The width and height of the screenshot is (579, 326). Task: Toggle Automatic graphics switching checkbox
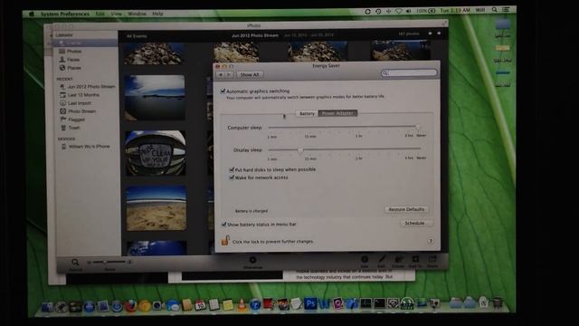click(223, 91)
